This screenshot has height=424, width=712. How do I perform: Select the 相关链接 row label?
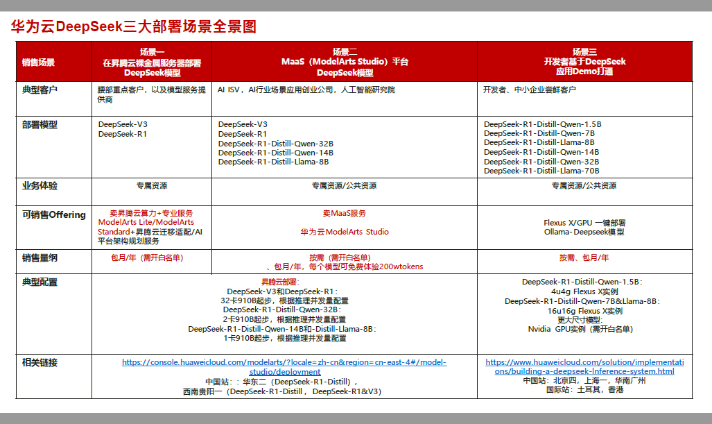tap(40, 363)
